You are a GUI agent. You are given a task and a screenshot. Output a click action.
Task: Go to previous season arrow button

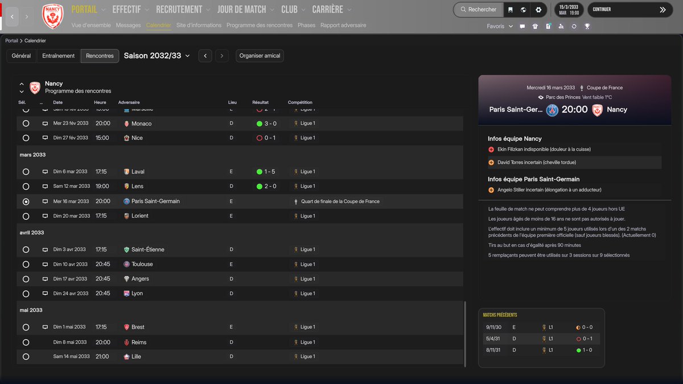(x=205, y=56)
